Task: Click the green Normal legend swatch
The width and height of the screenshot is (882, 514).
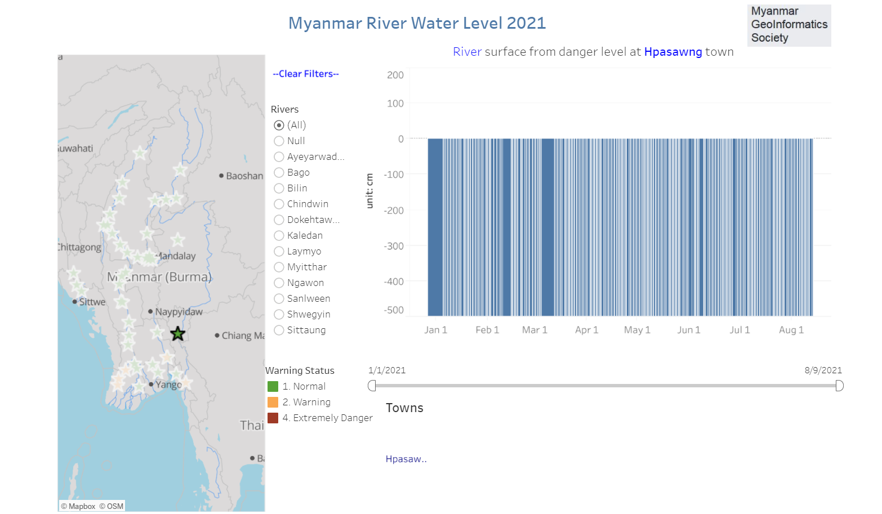Action: [273, 386]
